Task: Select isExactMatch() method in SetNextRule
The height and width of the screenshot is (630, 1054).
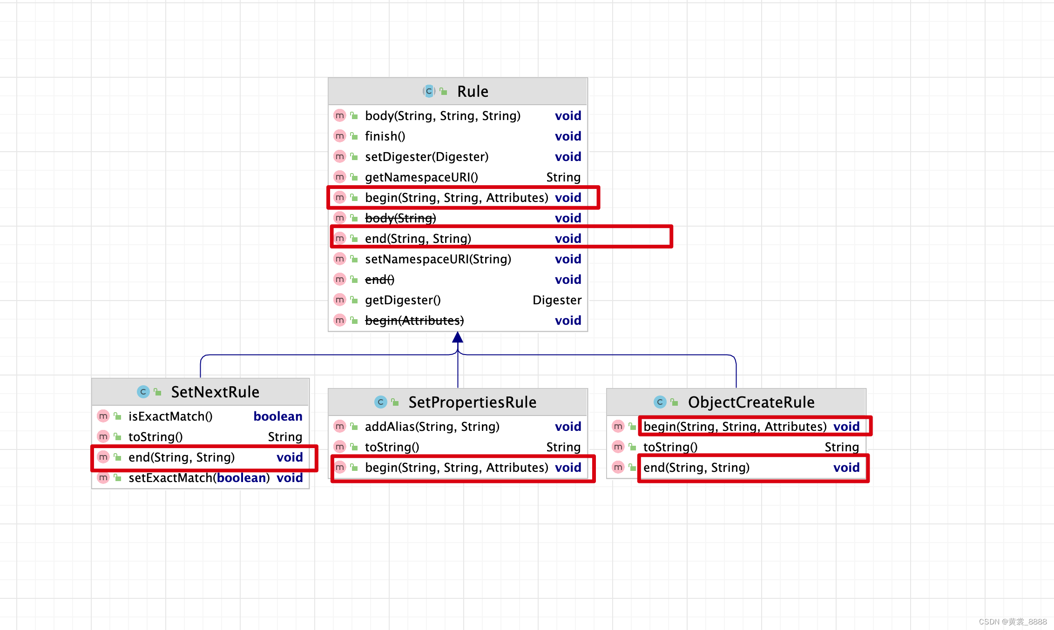Action: 200,416
